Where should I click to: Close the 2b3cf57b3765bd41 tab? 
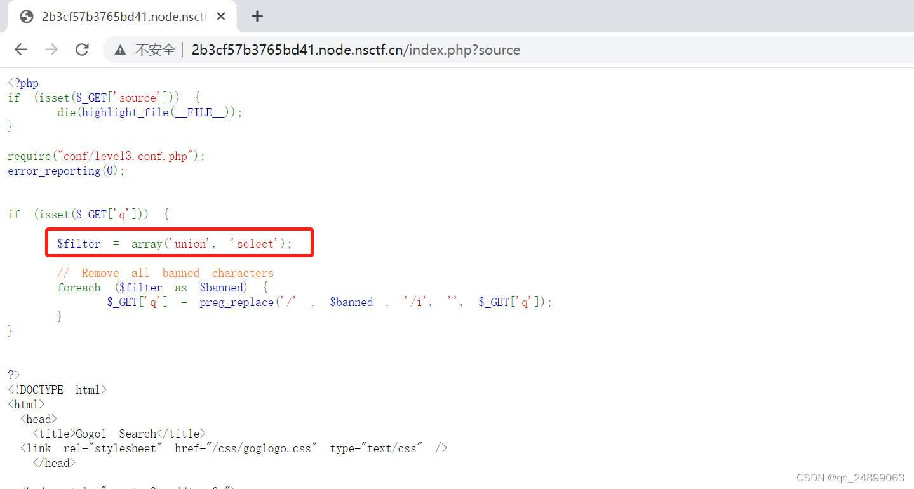coord(220,16)
